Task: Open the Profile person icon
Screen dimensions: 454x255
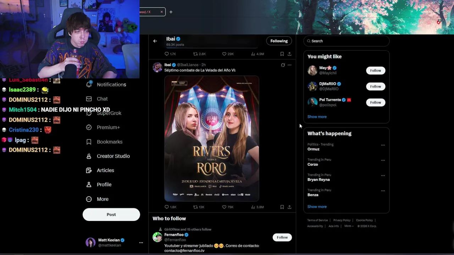Action: click(89, 185)
